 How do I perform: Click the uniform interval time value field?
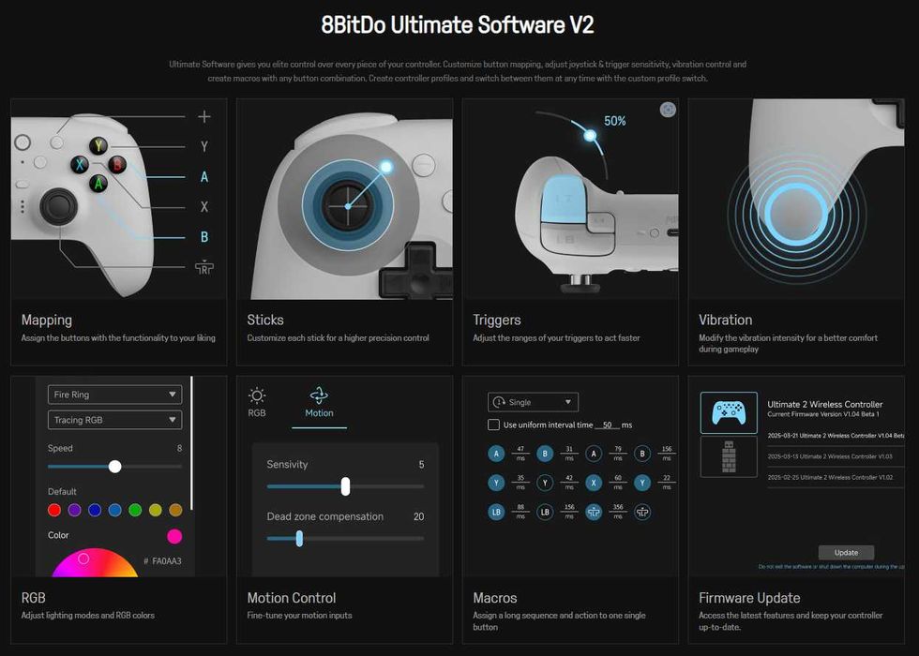(608, 425)
